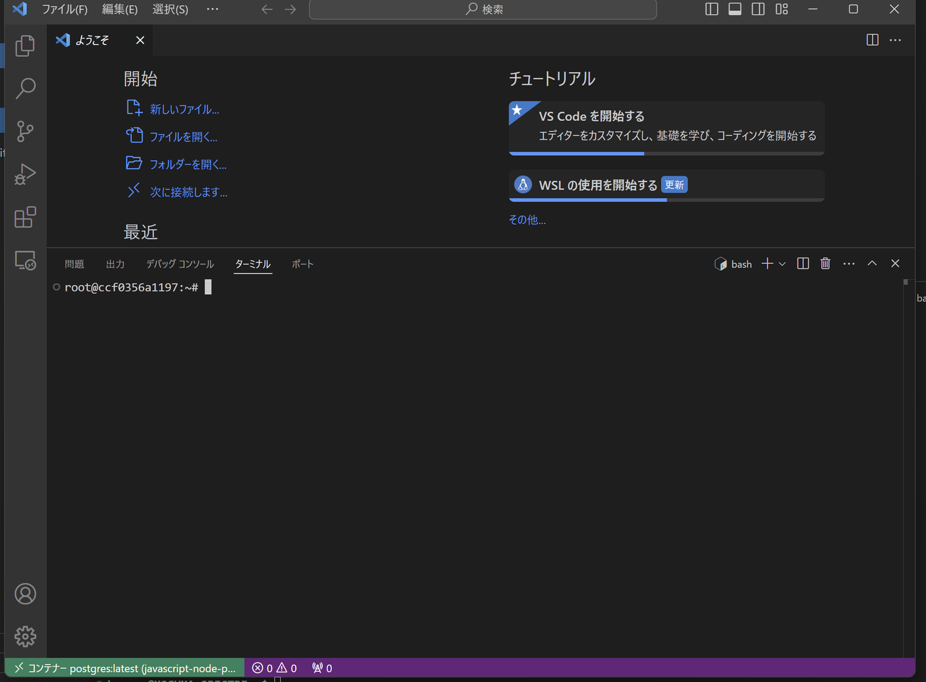This screenshot has width=926, height=682.
Task: Click the remote container indicator in status bar
Action: coord(125,668)
